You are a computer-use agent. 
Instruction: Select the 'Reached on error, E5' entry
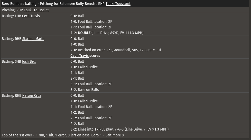[116, 50]
